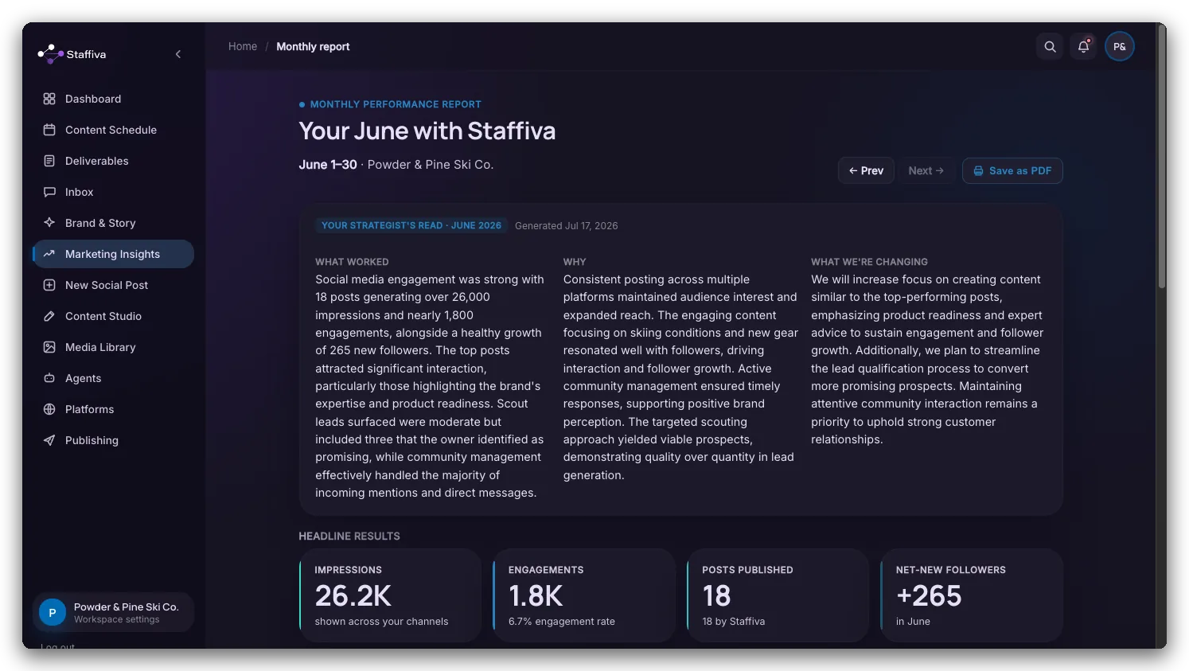Open Platforms page
1189x671 pixels.
113,409
